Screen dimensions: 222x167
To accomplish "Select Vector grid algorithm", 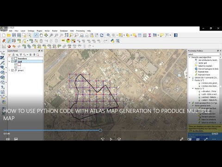I will coord(203,63).
